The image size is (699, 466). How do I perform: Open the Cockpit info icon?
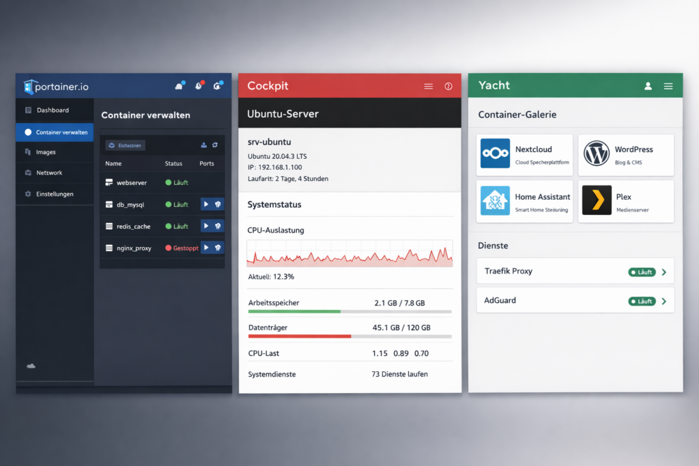[x=448, y=87]
